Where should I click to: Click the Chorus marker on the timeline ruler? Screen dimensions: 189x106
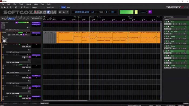pos(131,17)
